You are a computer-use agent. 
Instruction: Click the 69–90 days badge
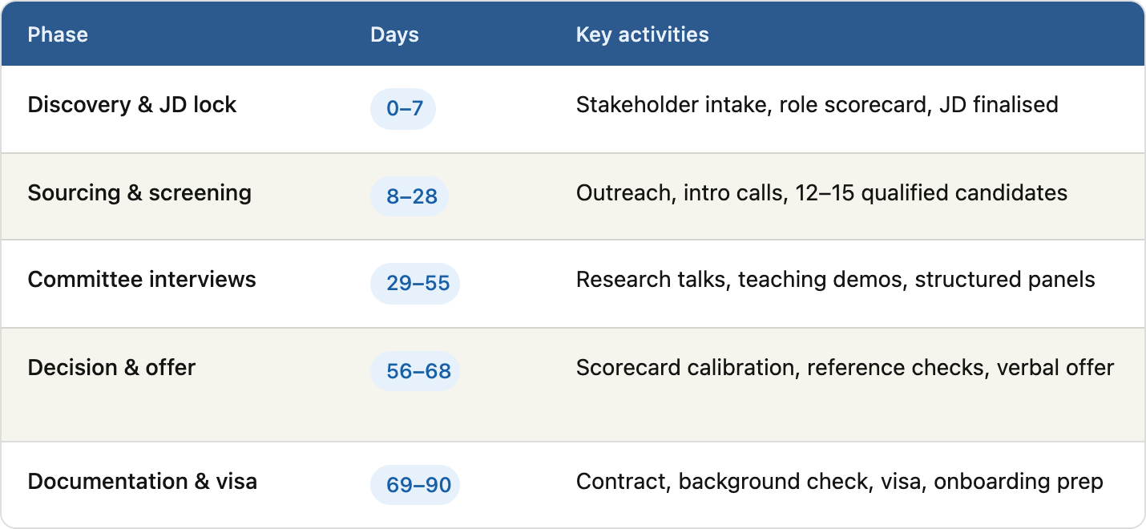click(x=415, y=486)
